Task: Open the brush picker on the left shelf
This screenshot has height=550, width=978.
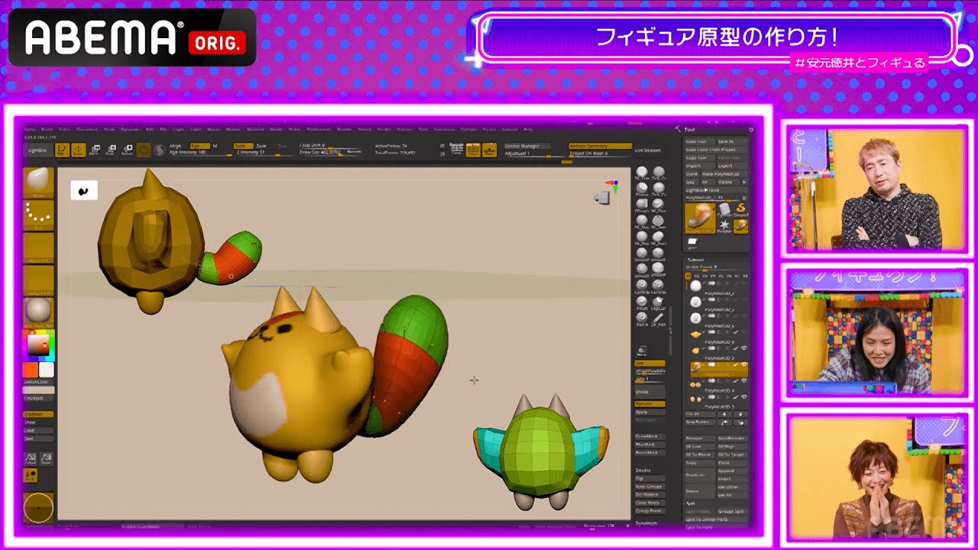Action: pos(39,182)
